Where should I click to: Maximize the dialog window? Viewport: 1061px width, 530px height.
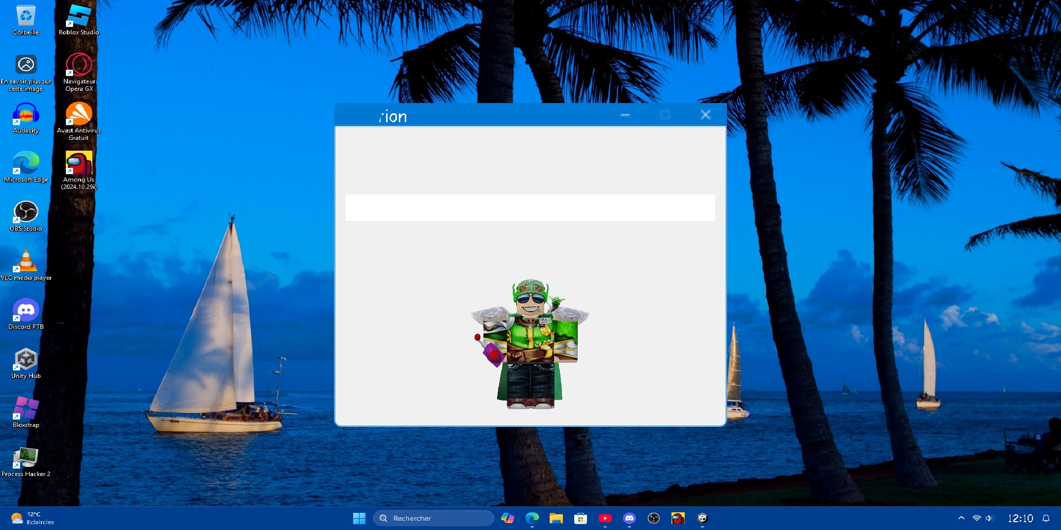(x=665, y=115)
